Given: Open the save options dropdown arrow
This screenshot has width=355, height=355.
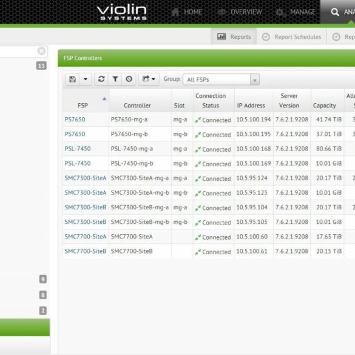Looking at the screenshot, I should (86, 79).
